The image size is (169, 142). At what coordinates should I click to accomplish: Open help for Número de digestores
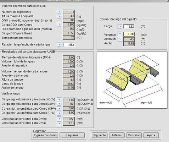pyautogui.click(x=59, y=11)
